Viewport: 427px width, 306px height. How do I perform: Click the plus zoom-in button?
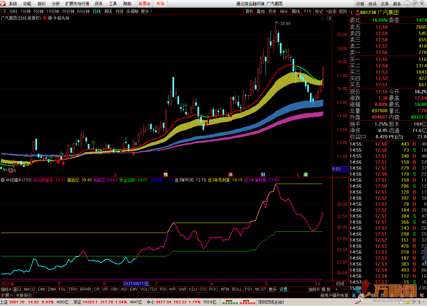coord(336,289)
